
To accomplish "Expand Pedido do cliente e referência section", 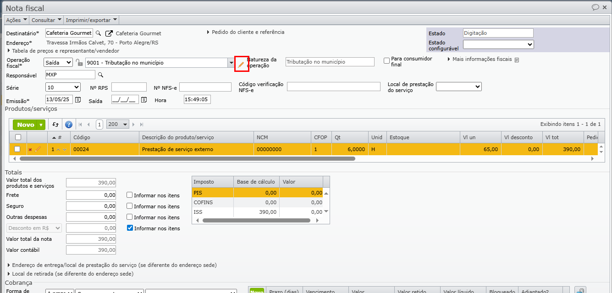I will (x=245, y=32).
